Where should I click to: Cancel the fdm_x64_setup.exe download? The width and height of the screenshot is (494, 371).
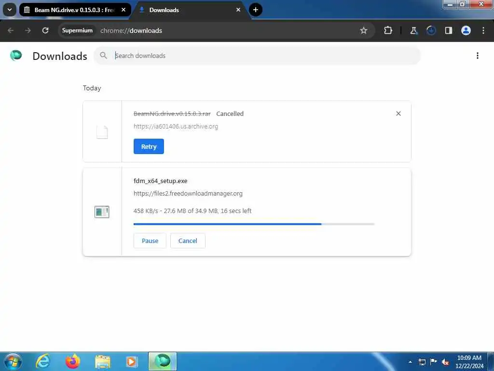click(188, 241)
